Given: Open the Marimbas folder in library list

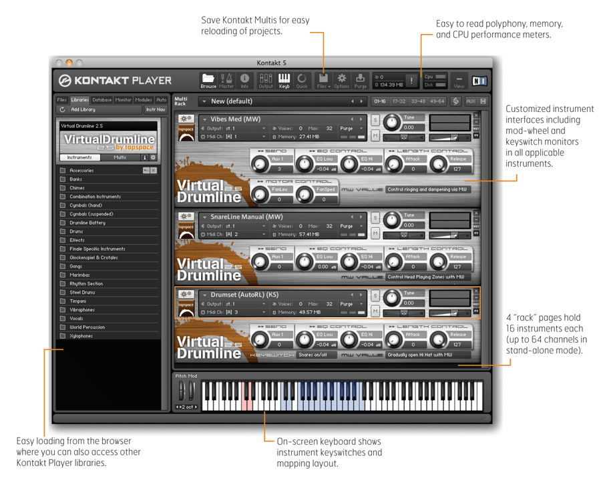Looking at the screenshot, I should click(79, 275).
